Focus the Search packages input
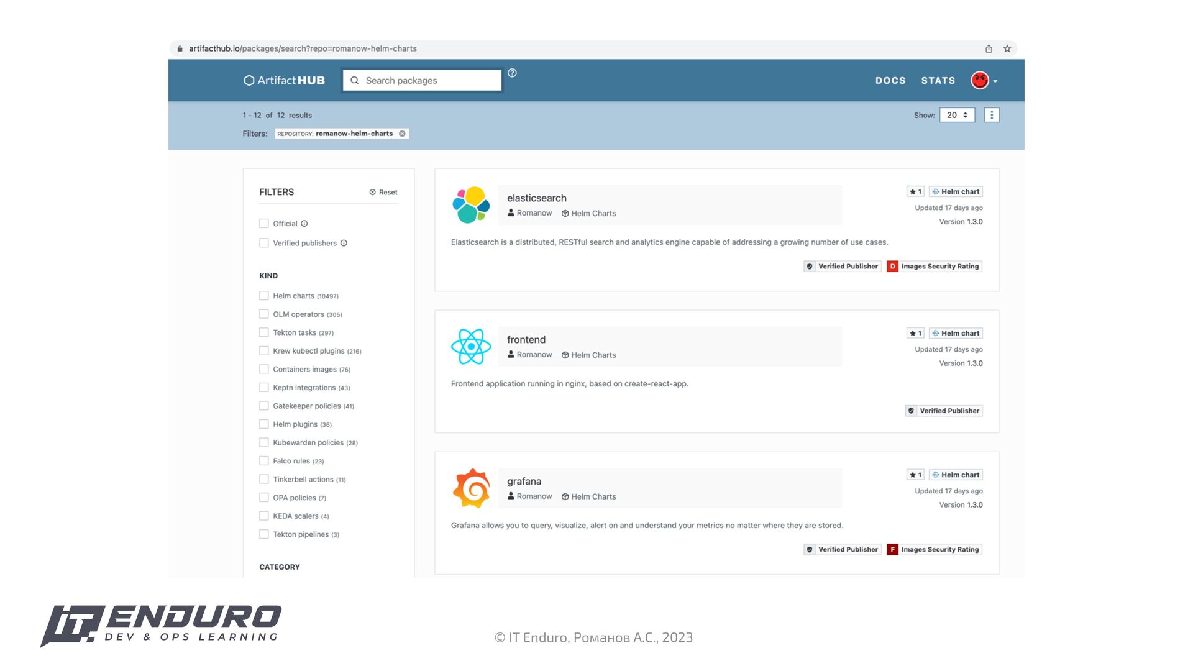 click(x=423, y=80)
